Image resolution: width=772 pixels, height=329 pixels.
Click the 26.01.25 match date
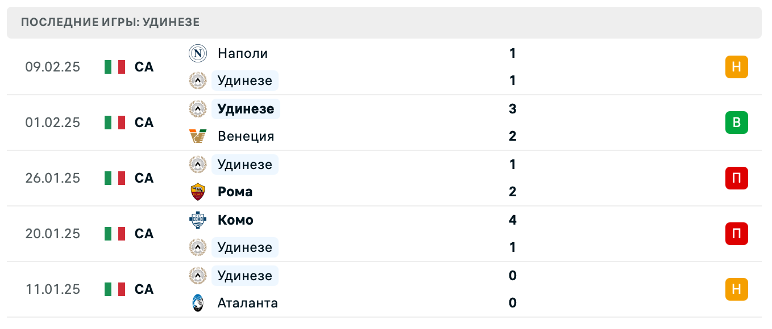click(x=53, y=178)
